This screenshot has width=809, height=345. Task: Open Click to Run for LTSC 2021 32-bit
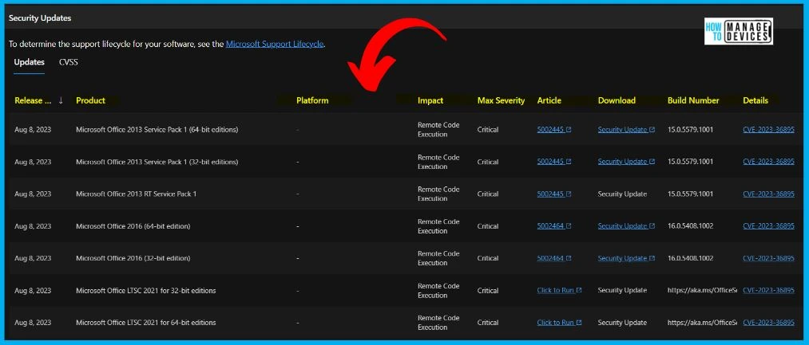(559, 290)
